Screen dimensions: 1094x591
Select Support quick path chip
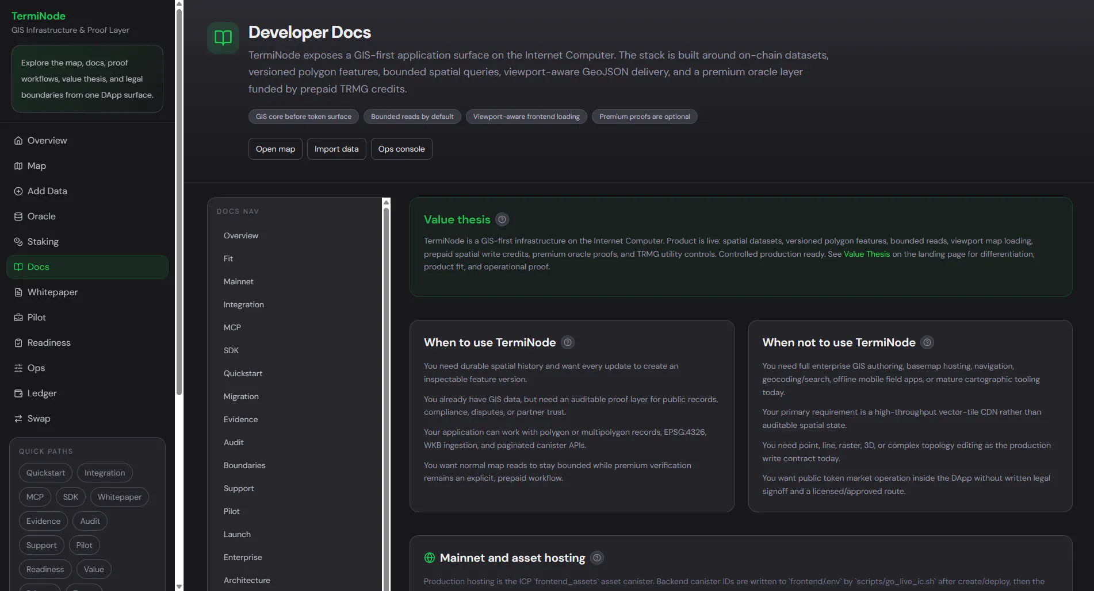[41, 545]
